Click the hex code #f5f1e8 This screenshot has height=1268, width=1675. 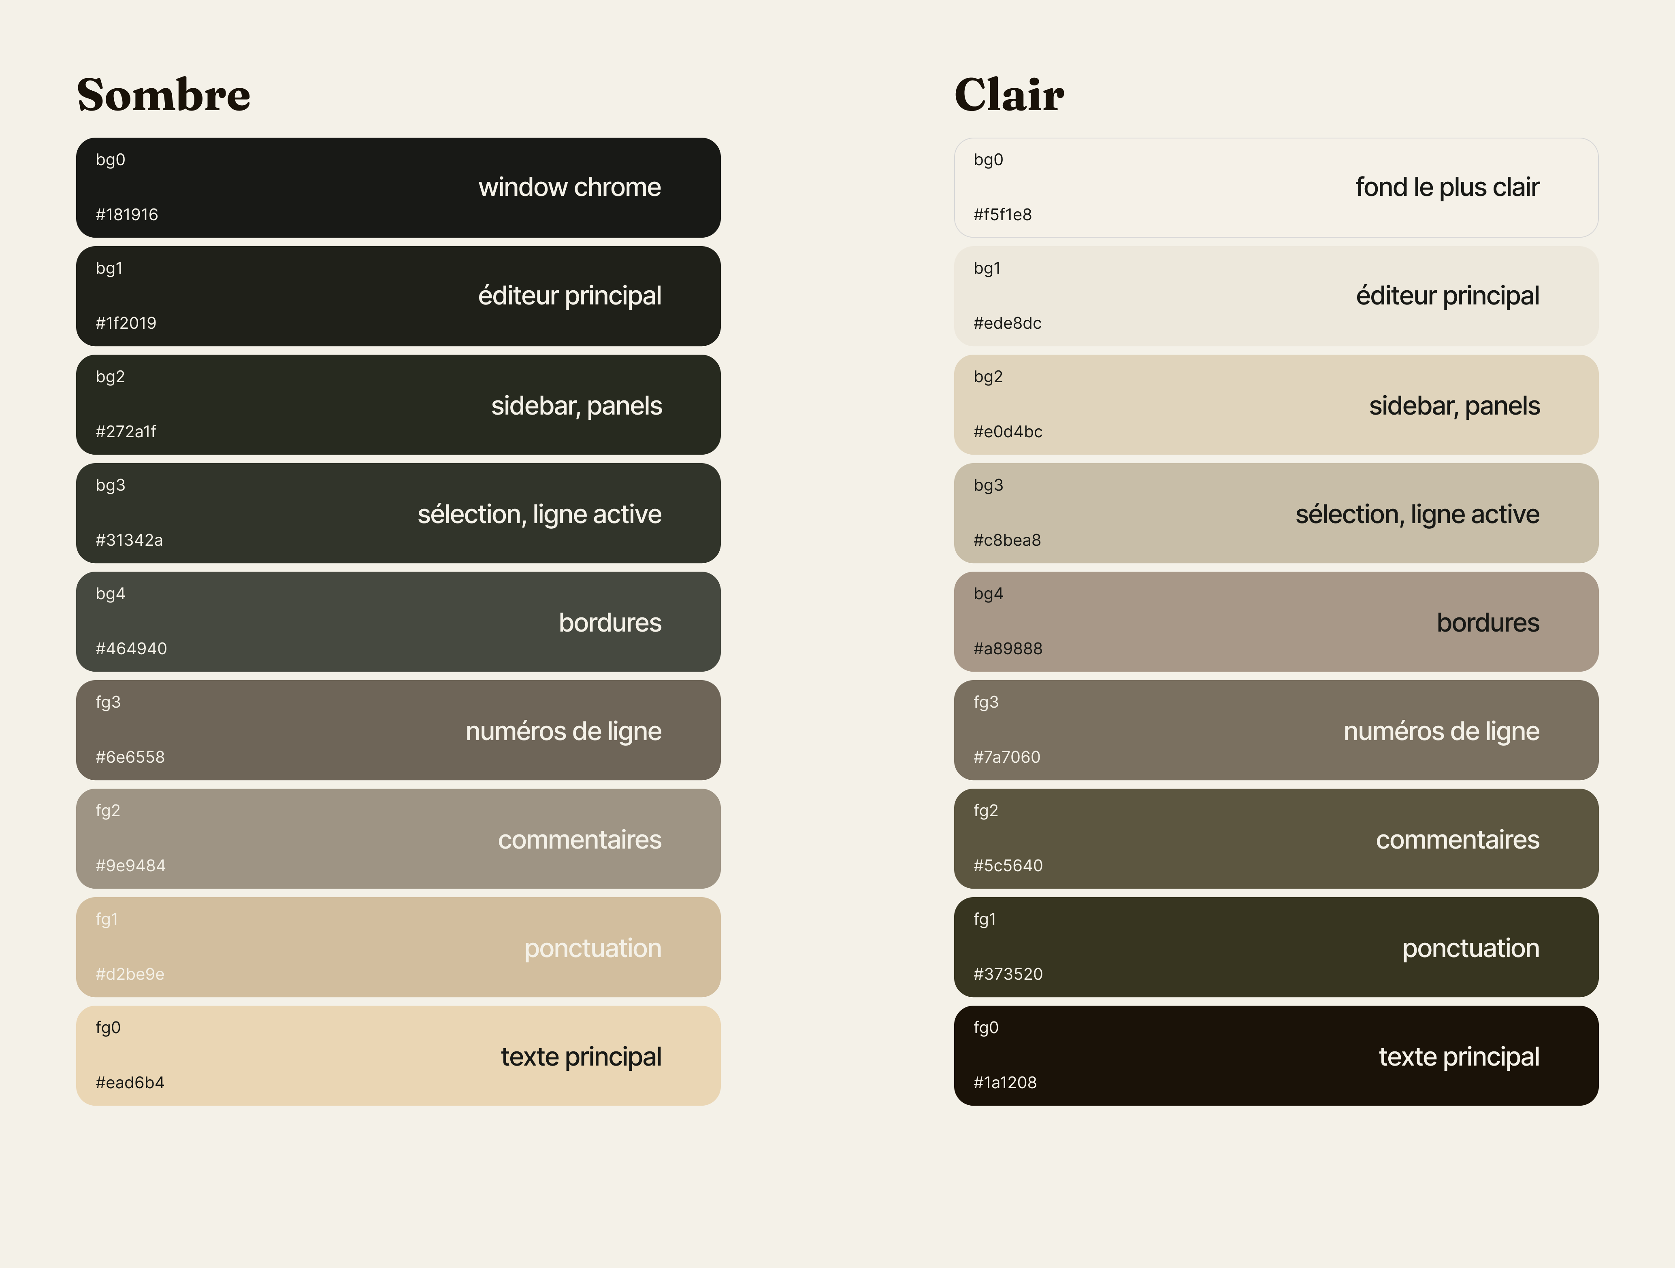pyautogui.click(x=1003, y=215)
